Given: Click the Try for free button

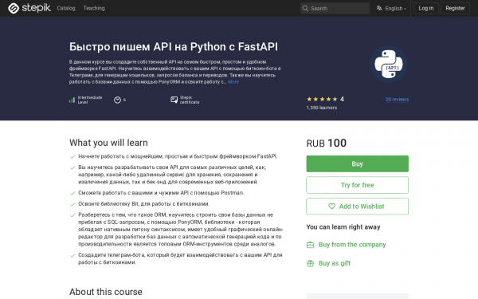Looking at the screenshot, I should (x=357, y=185).
